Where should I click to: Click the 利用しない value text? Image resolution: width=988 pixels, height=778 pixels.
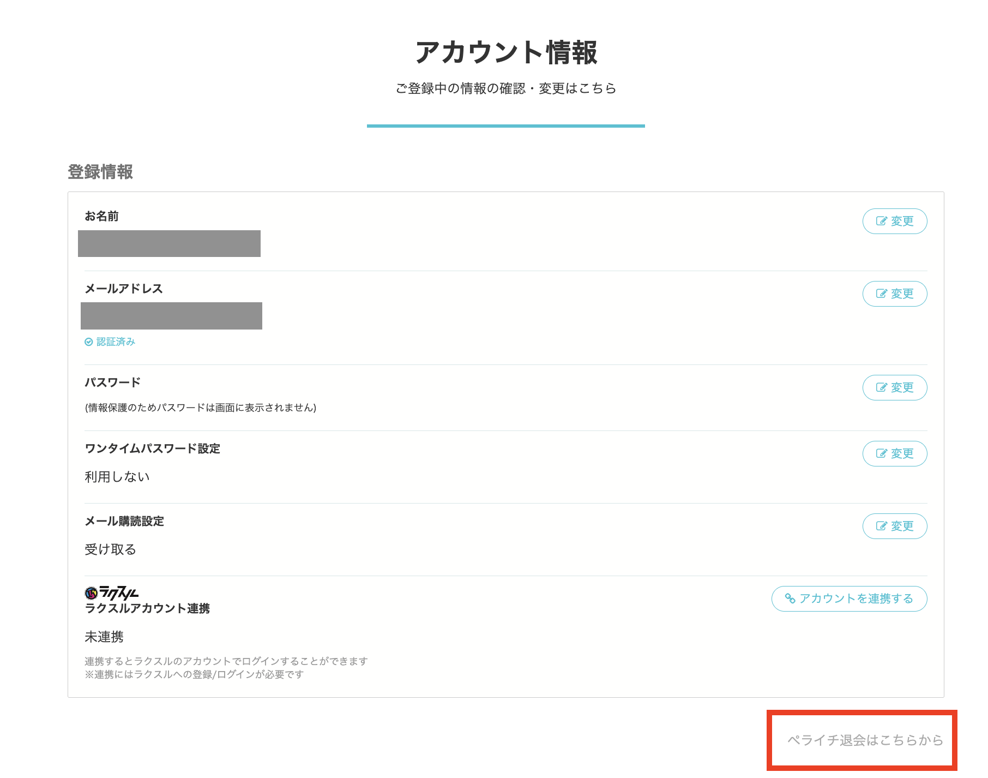click(x=117, y=476)
